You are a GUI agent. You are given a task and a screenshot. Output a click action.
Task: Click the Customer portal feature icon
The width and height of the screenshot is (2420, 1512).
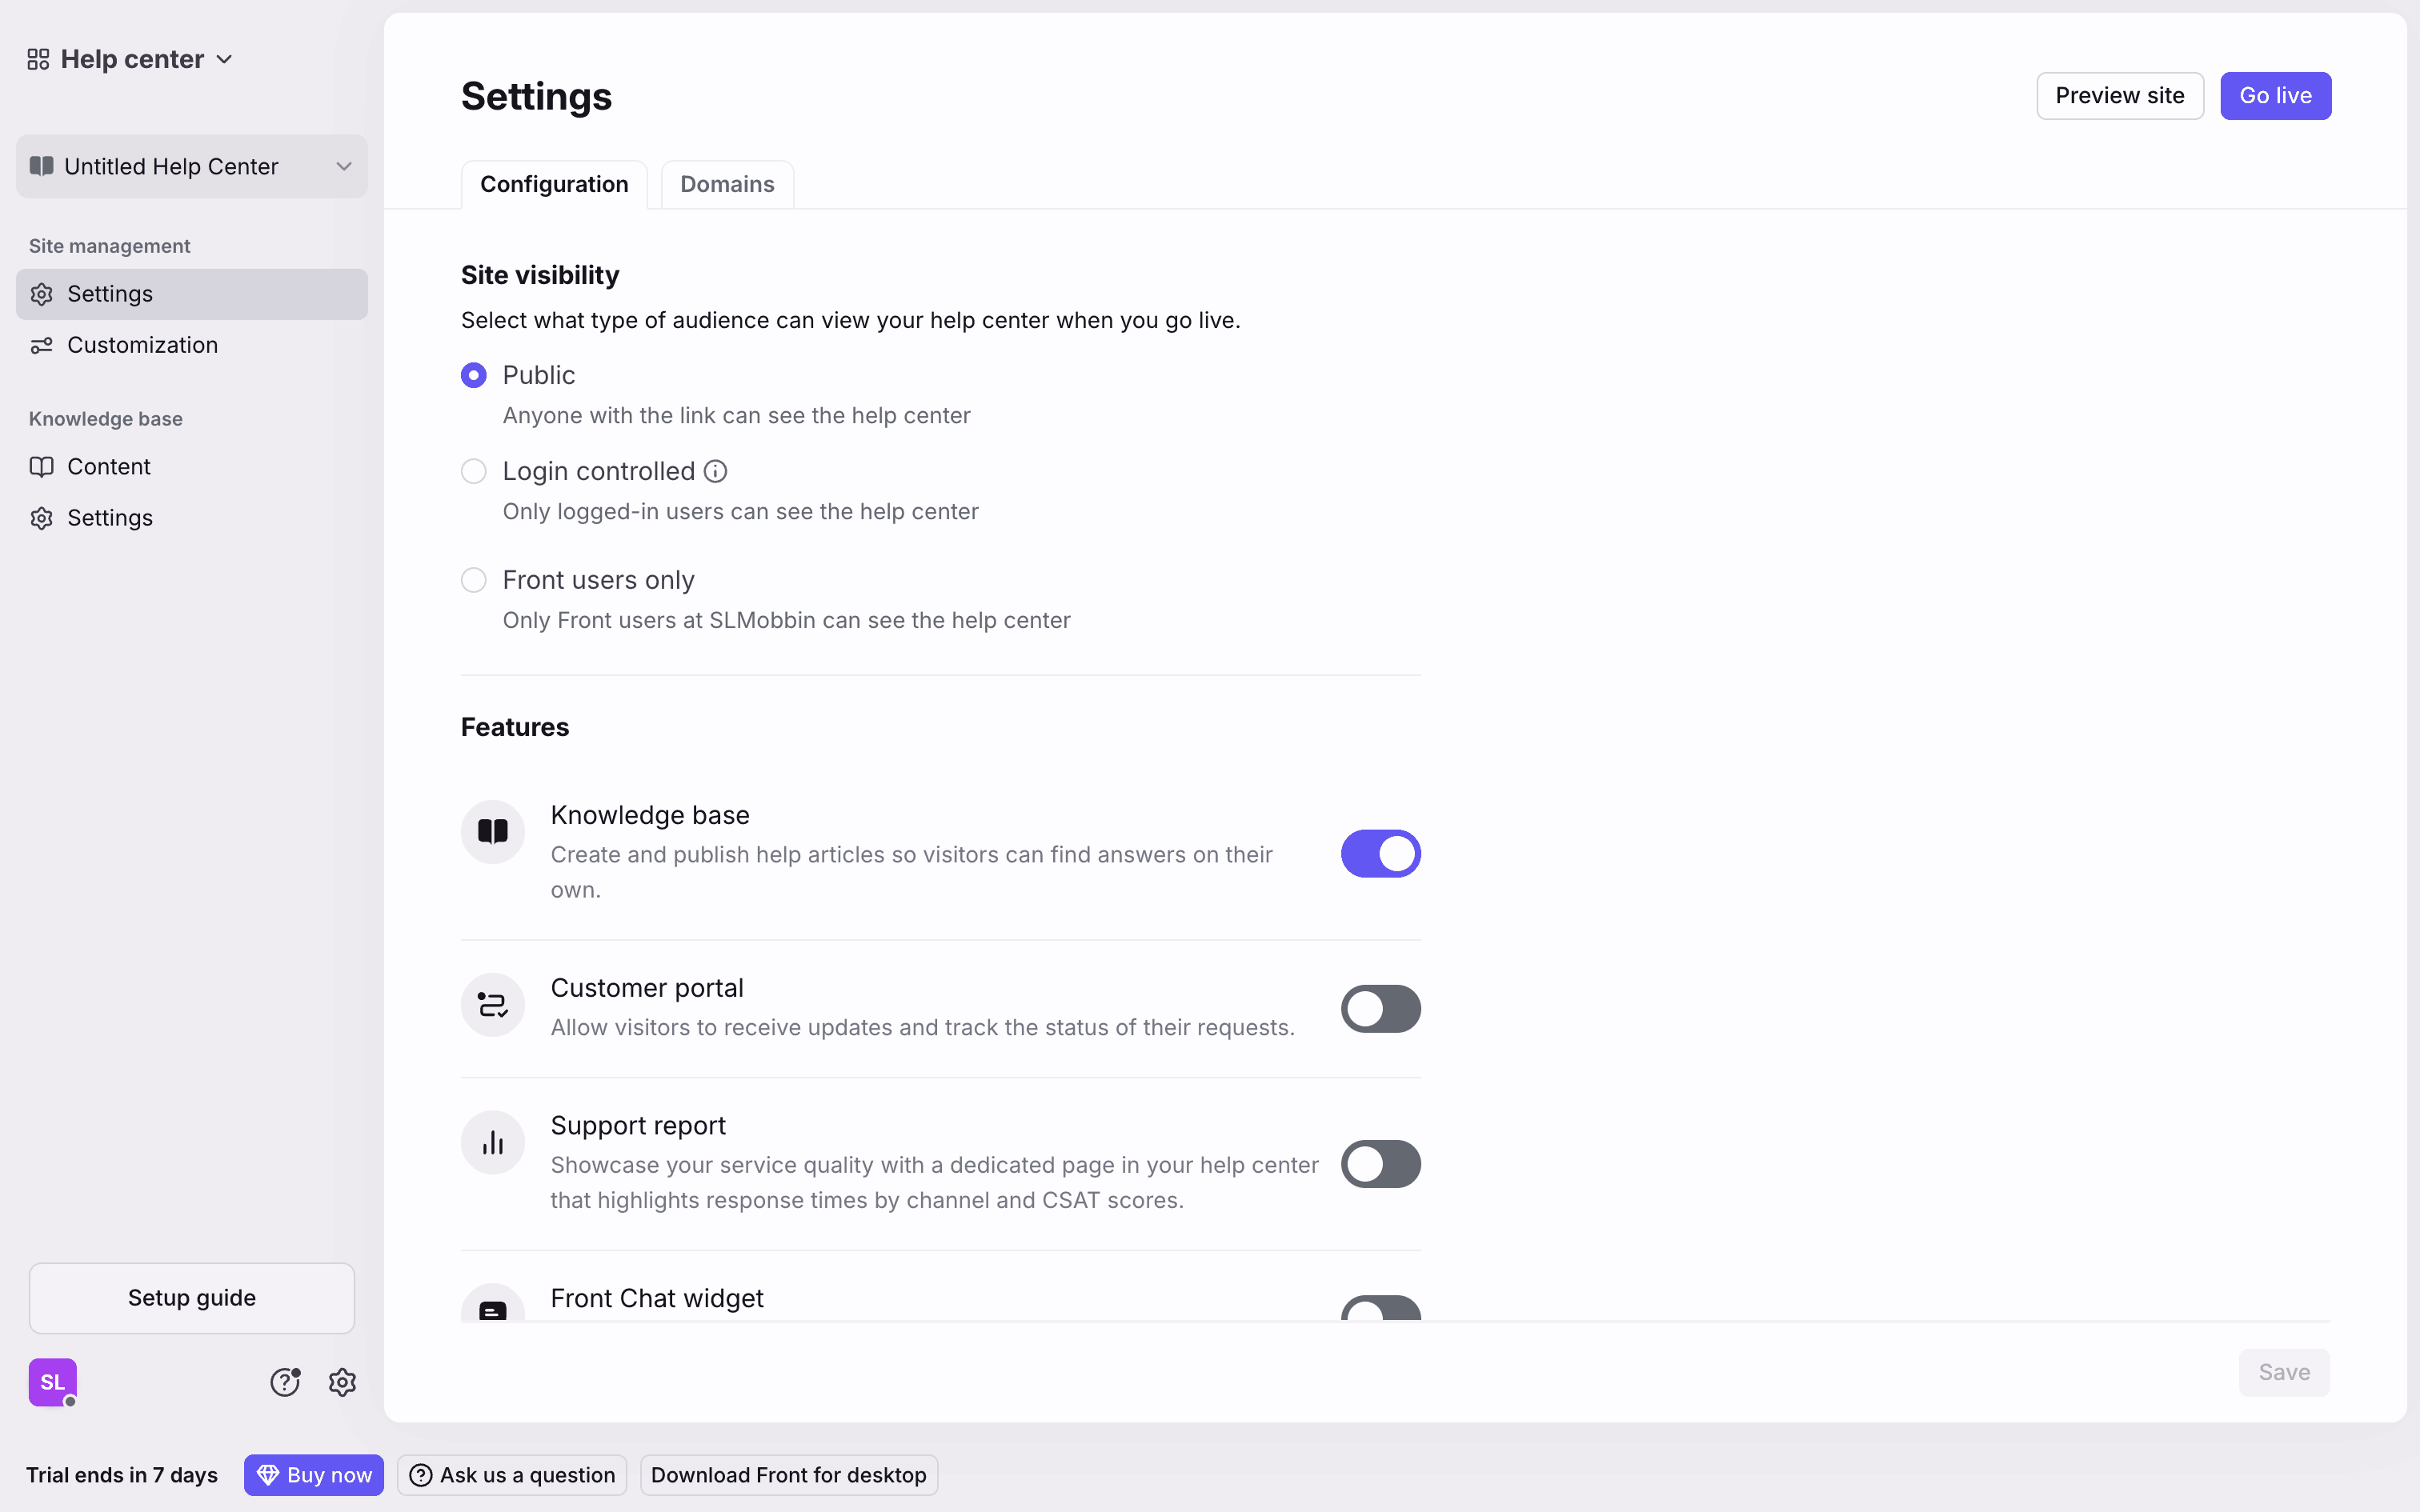493,1005
